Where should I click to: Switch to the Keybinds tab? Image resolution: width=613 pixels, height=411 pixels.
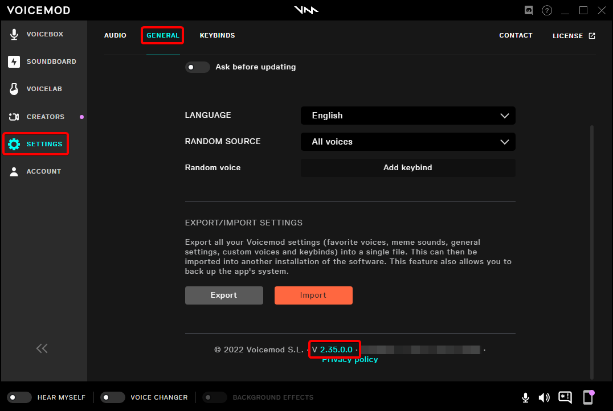coord(217,35)
